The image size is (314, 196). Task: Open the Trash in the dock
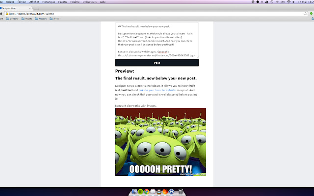tap(181, 192)
